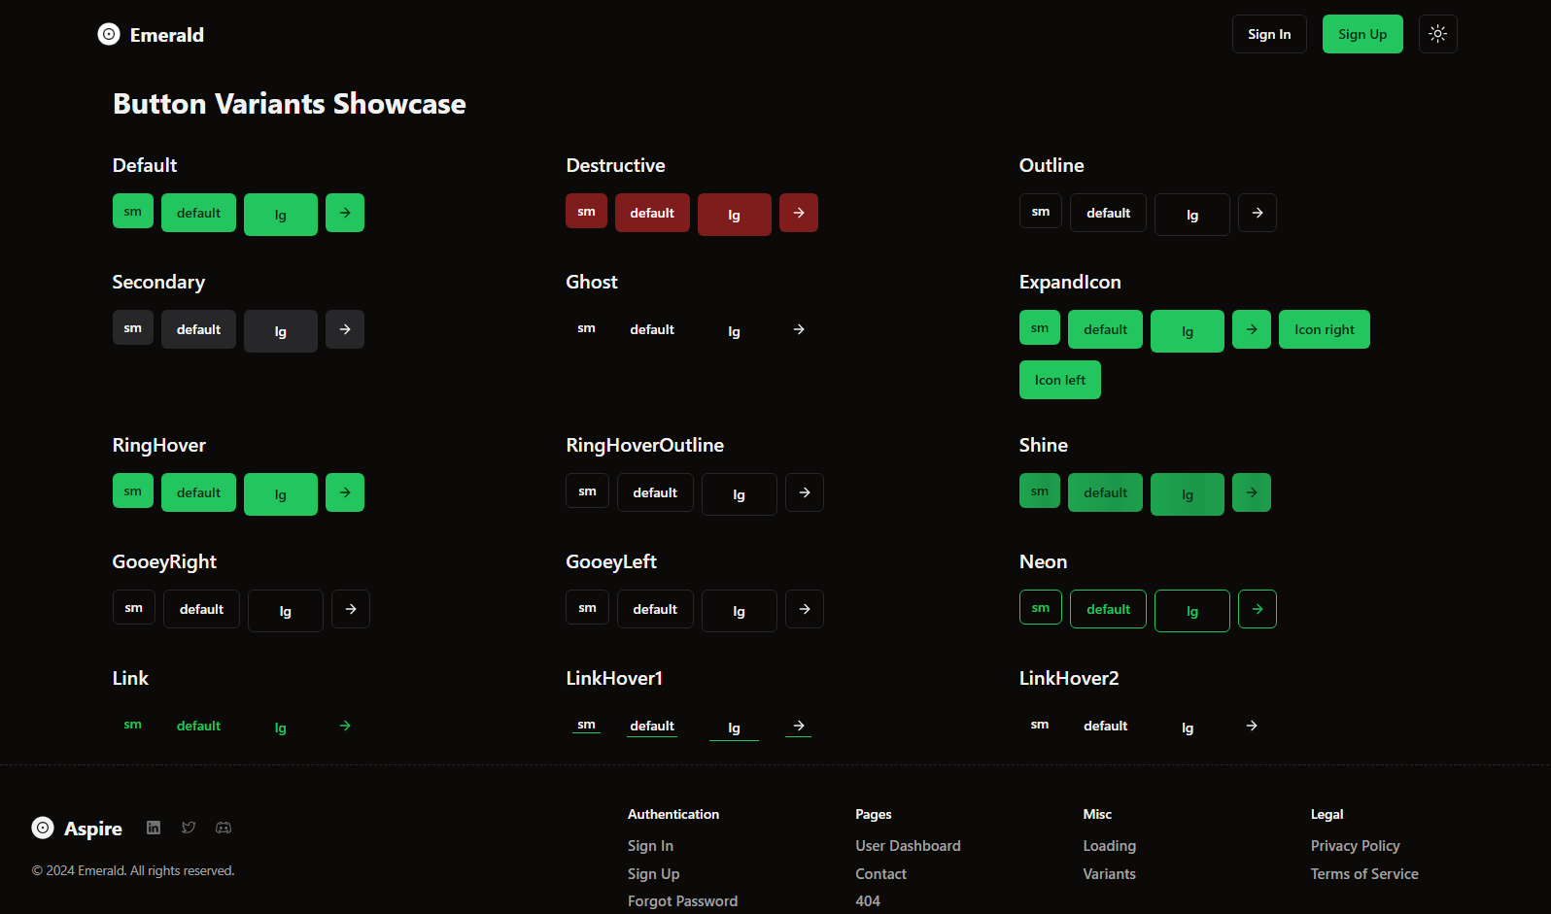This screenshot has width=1551, height=914.
Task: Click the Neon default button
Action: point(1109,609)
